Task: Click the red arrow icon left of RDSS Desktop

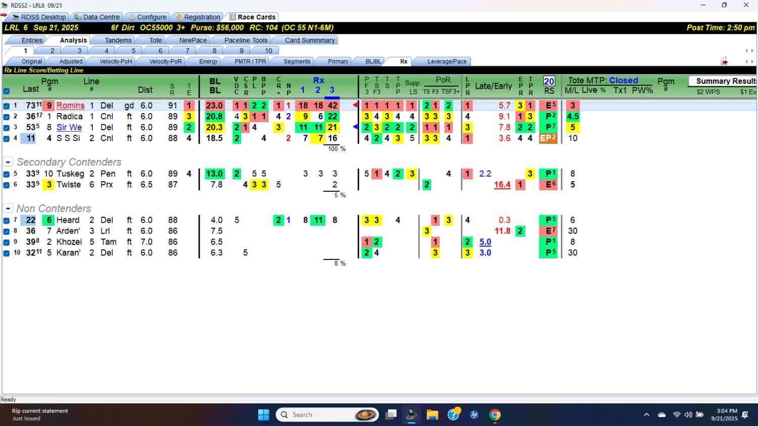Action: click(x=5, y=15)
